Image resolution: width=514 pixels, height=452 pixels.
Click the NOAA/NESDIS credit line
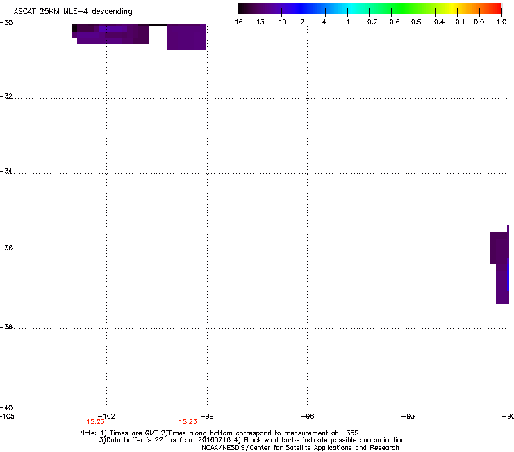(300, 448)
